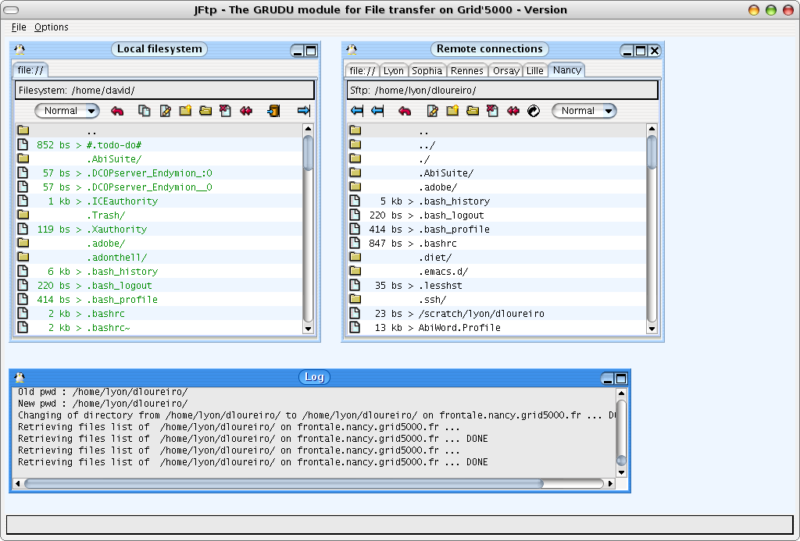Select remote .lesshst file
The width and height of the screenshot is (800, 541).
tap(497, 285)
